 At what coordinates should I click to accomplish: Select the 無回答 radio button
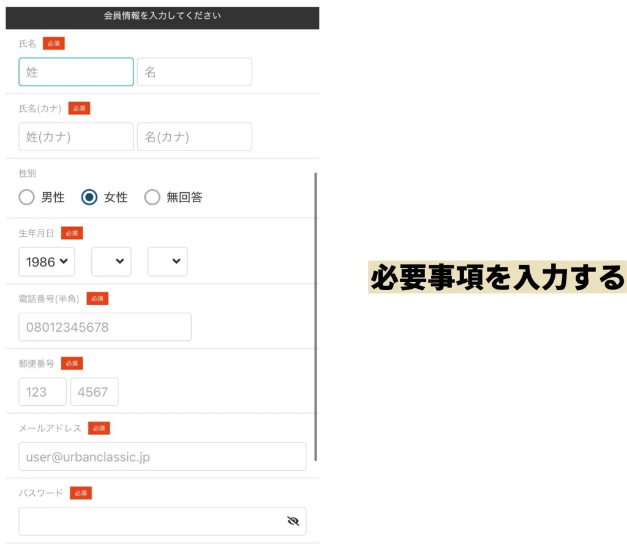tap(152, 197)
